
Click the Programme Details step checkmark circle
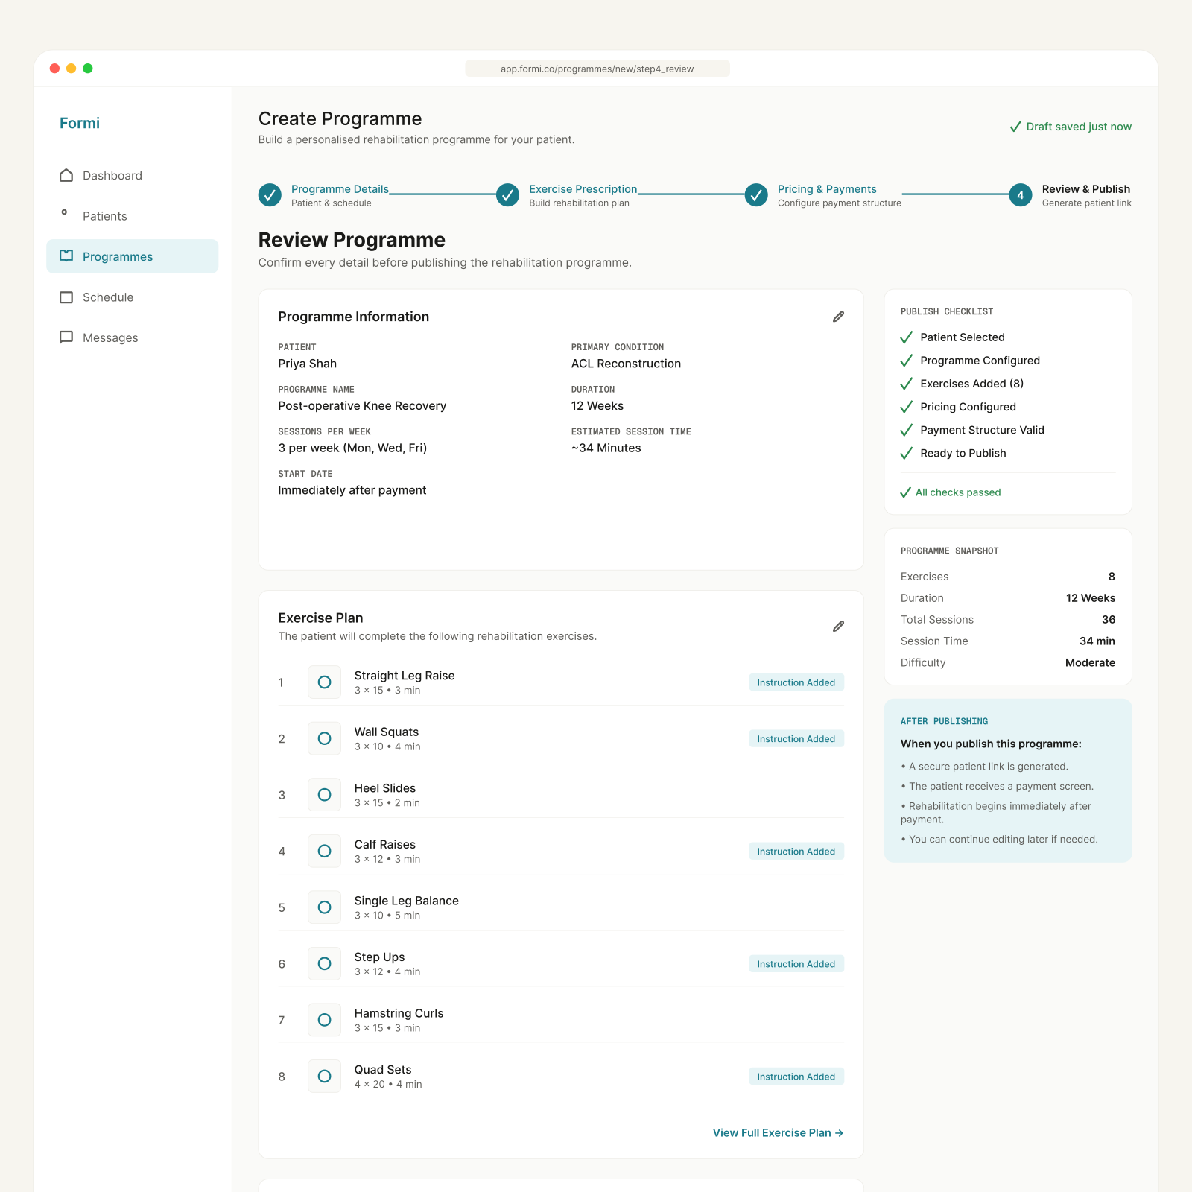click(270, 195)
